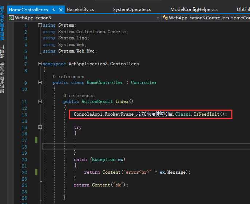The image size is (250, 204).
Task: Click ex.Message on line 22
Action: click(x=173, y=172)
